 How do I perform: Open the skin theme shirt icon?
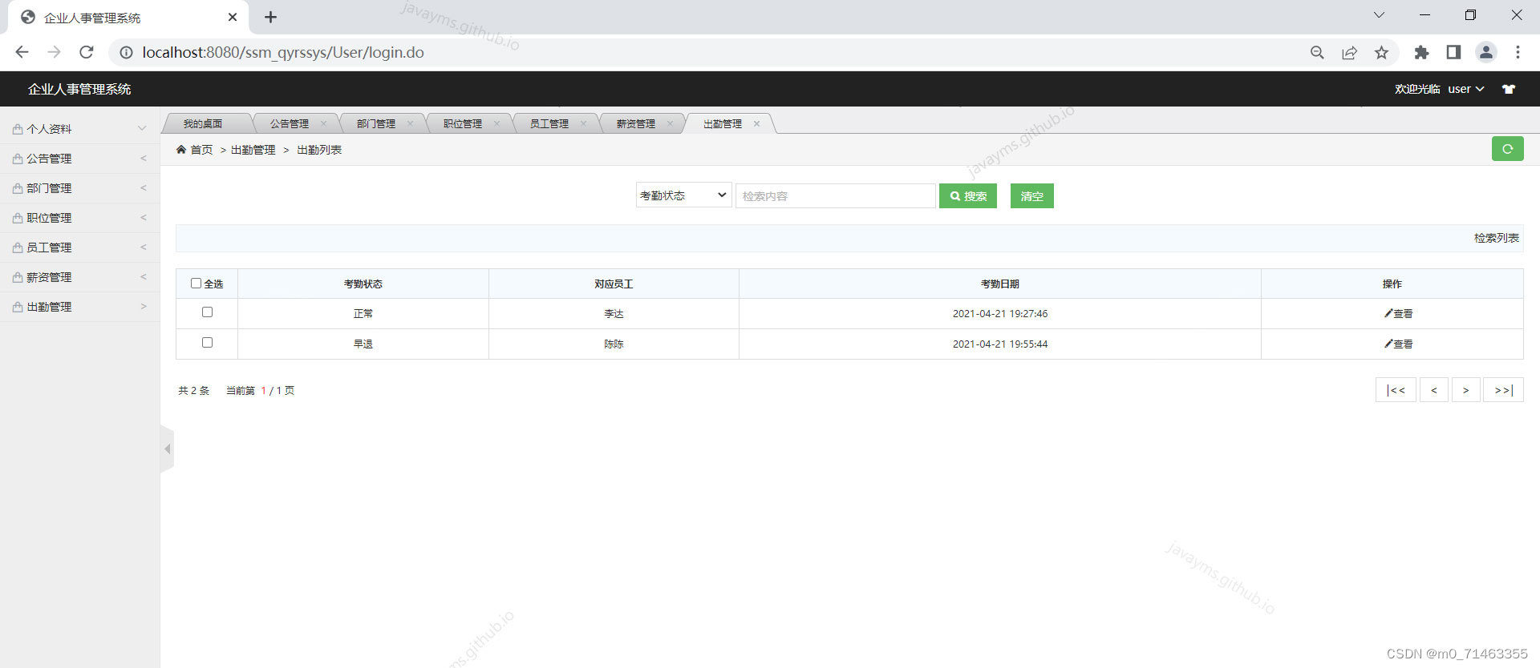click(x=1509, y=89)
